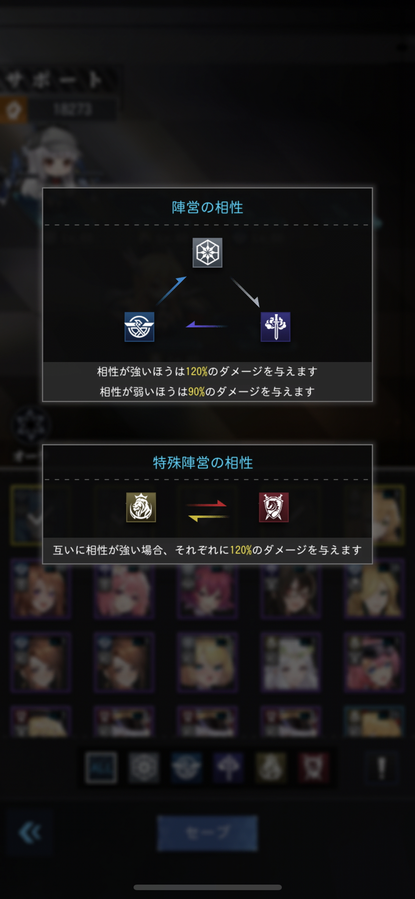The height and width of the screenshot is (899, 415).
Task: Open the exclamation mark info button
Action: coord(382,768)
